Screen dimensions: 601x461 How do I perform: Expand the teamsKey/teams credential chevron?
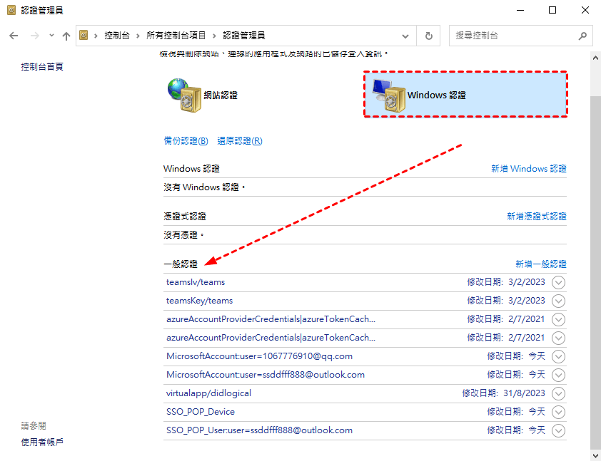(x=558, y=301)
